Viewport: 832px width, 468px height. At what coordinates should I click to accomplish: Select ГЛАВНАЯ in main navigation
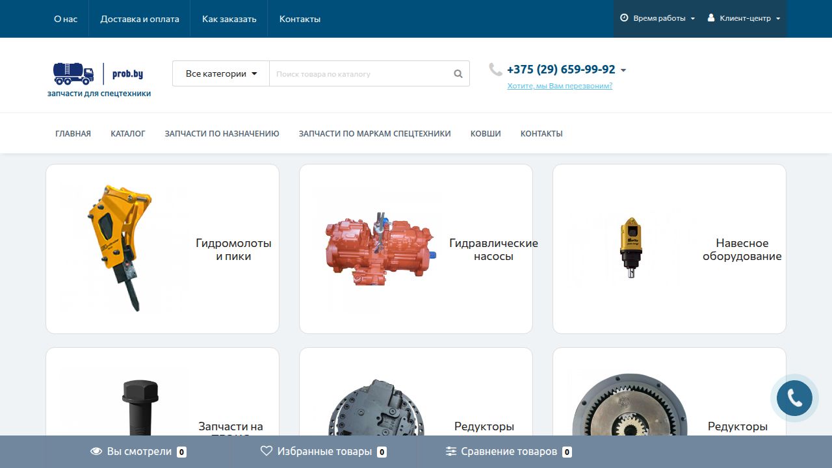[73, 133]
